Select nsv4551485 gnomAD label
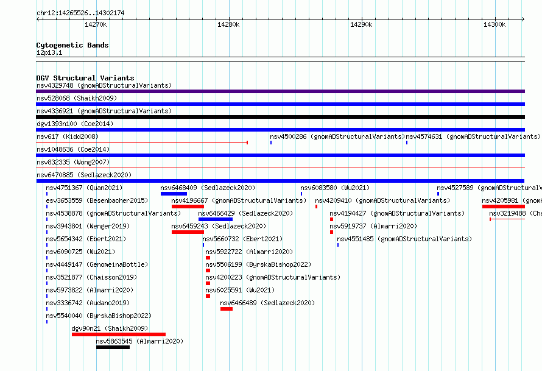This screenshot has height=371, width=542. pos(404,239)
